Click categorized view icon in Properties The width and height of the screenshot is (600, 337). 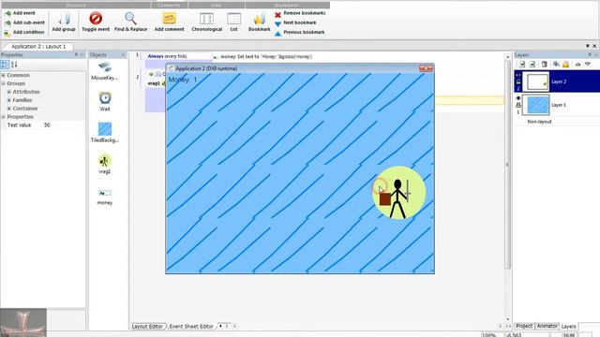[x=5, y=65]
